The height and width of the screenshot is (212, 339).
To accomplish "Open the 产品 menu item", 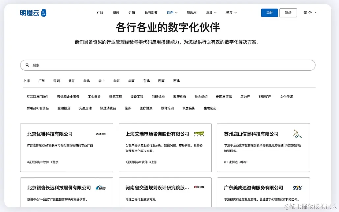I will pyautogui.click(x=100, y=12).
